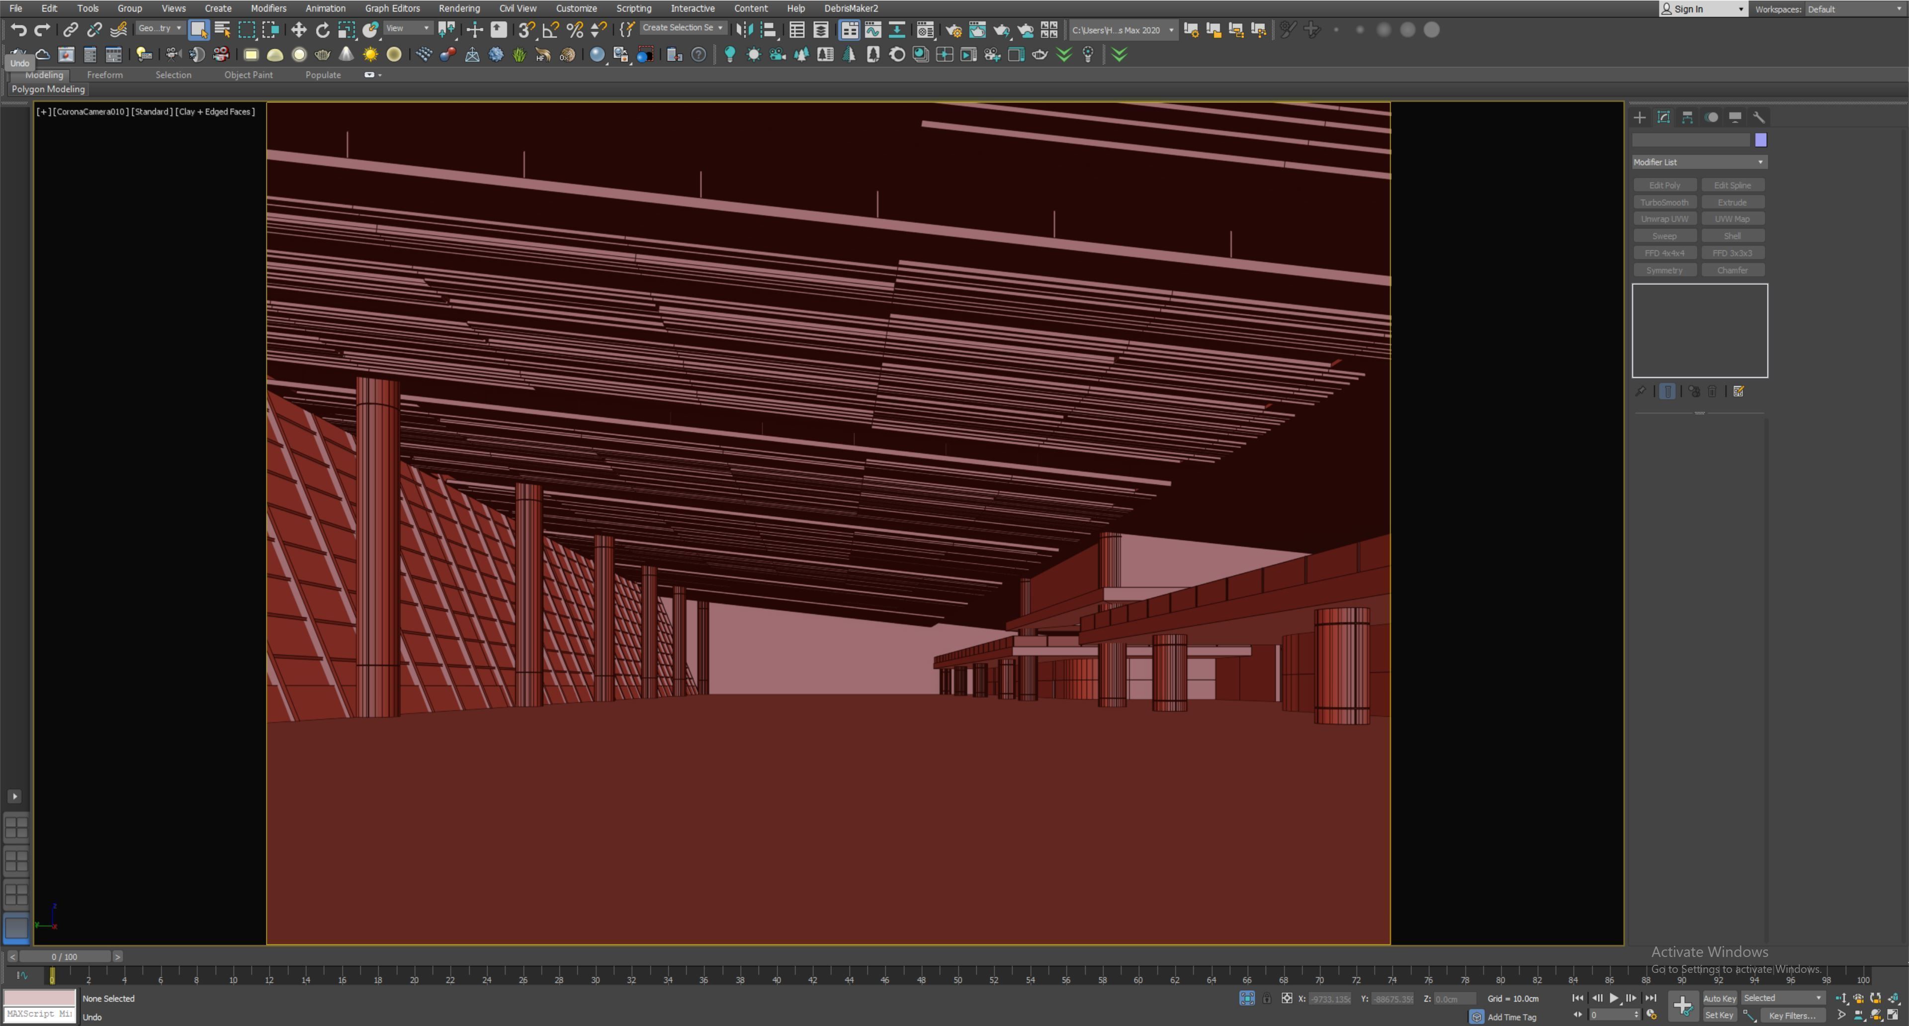Expand the Modifier List dropdown

click(x=1699, y=162)
